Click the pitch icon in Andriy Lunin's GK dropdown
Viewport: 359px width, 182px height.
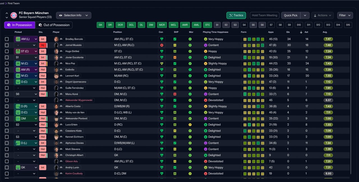[18, 167]
